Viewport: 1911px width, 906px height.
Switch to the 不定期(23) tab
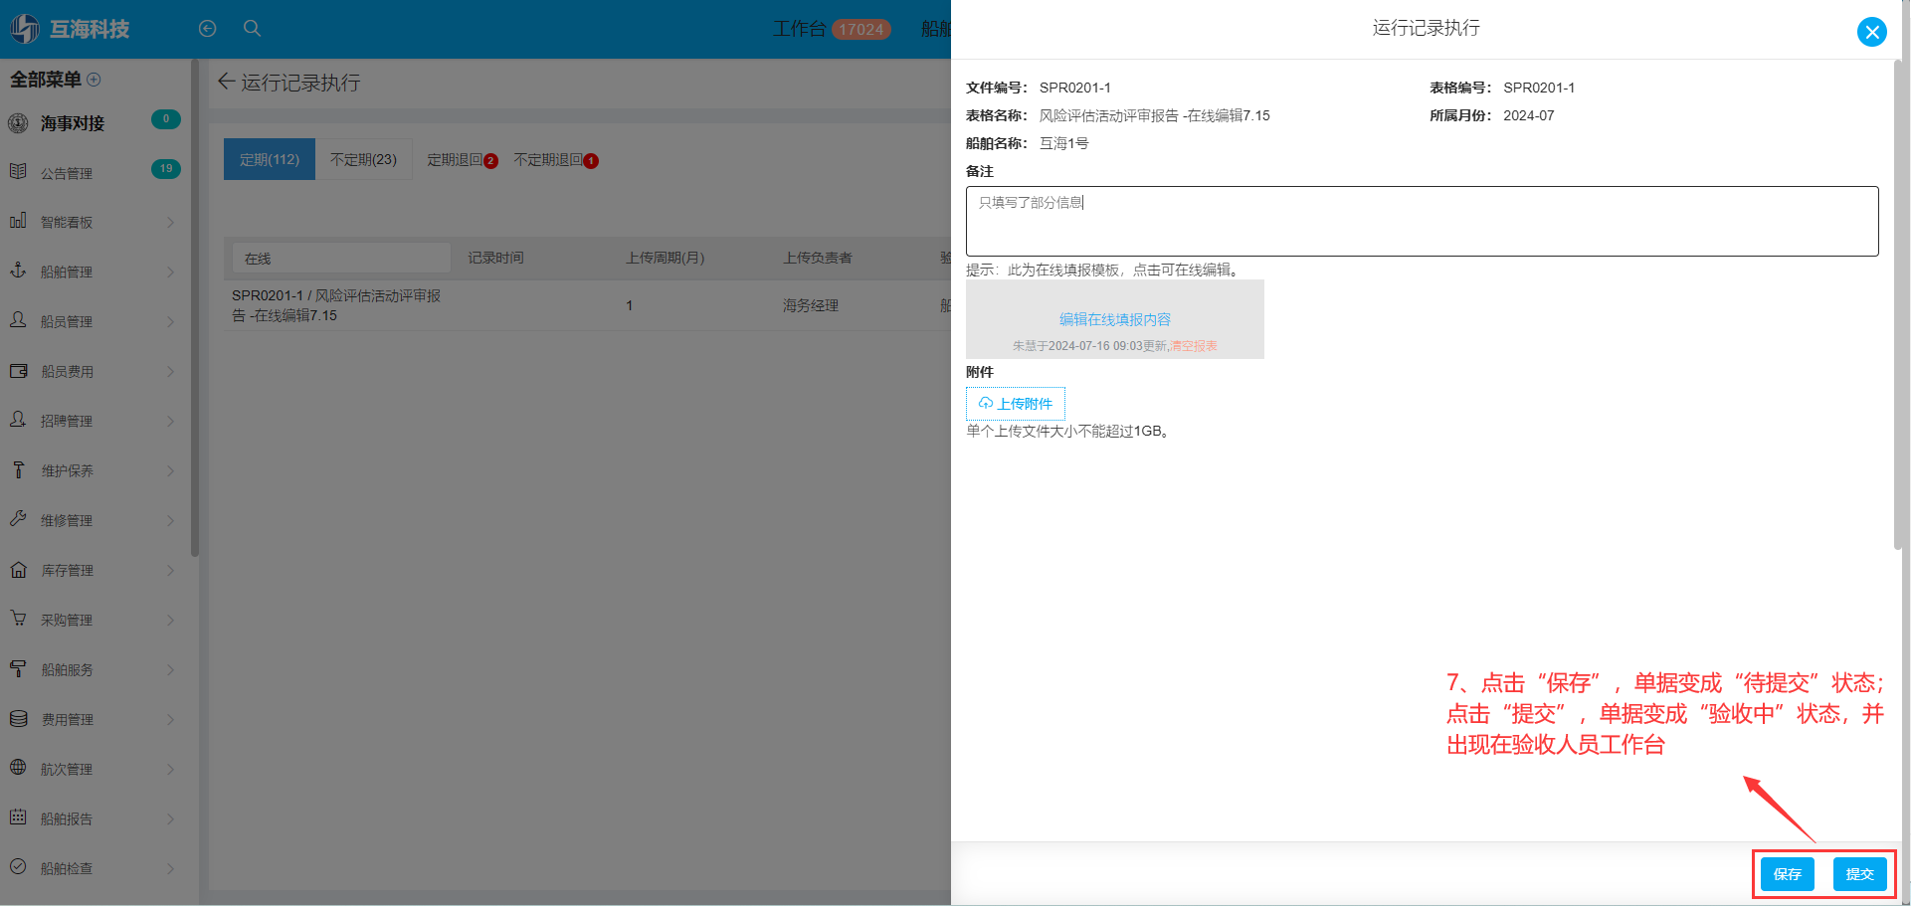click(363, 159)
